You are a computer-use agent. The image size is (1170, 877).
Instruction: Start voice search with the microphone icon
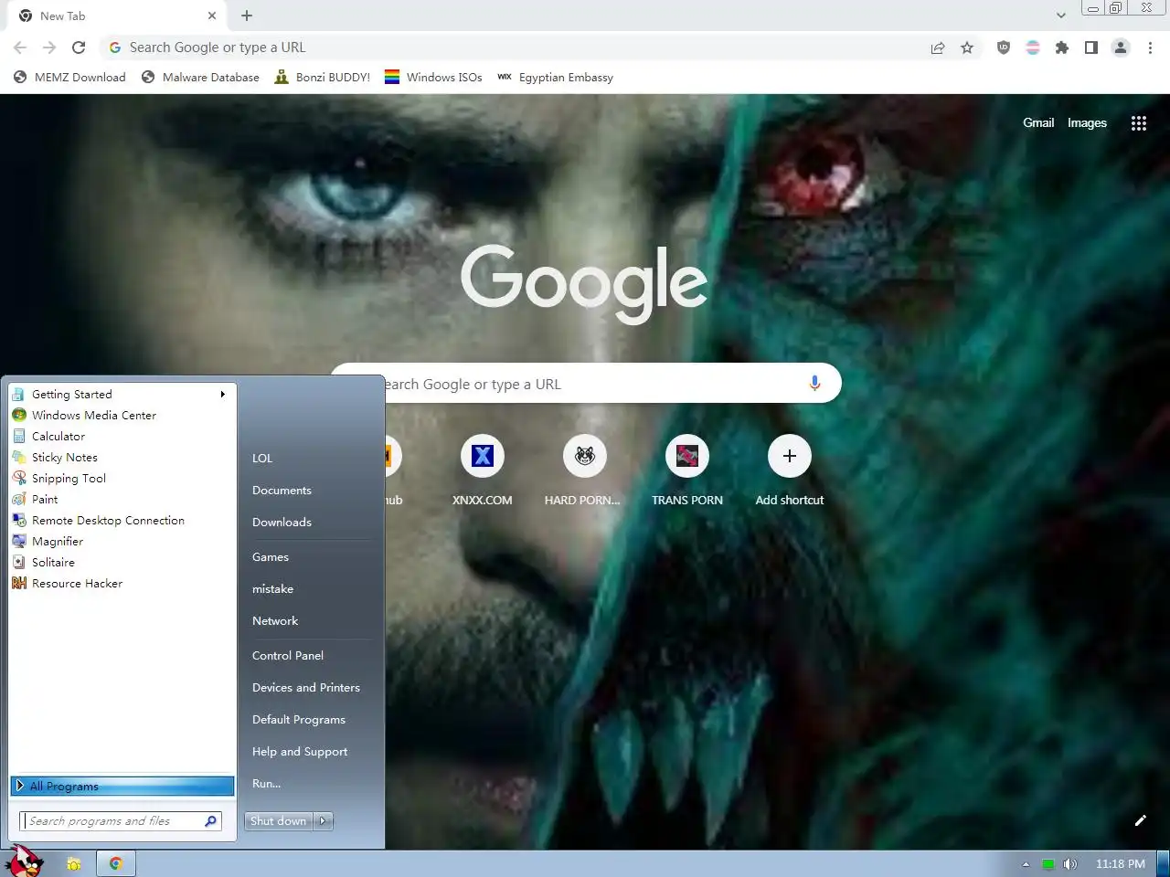point(814,384)
